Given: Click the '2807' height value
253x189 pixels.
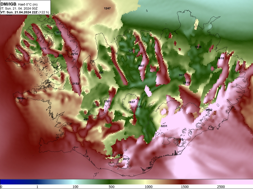Looking at the screenshot, I should pos(141,66).
